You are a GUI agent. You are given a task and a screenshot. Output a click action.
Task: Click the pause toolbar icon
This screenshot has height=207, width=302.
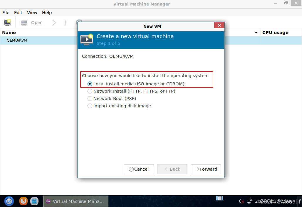click(x=67, y=23)
